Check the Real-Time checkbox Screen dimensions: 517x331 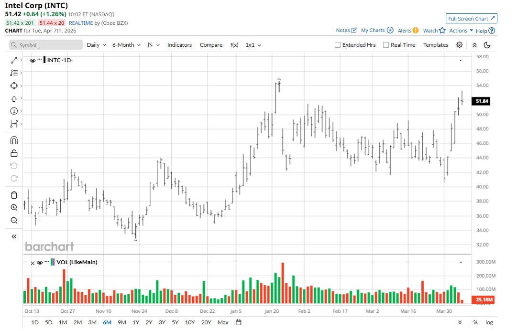[386, 45]
